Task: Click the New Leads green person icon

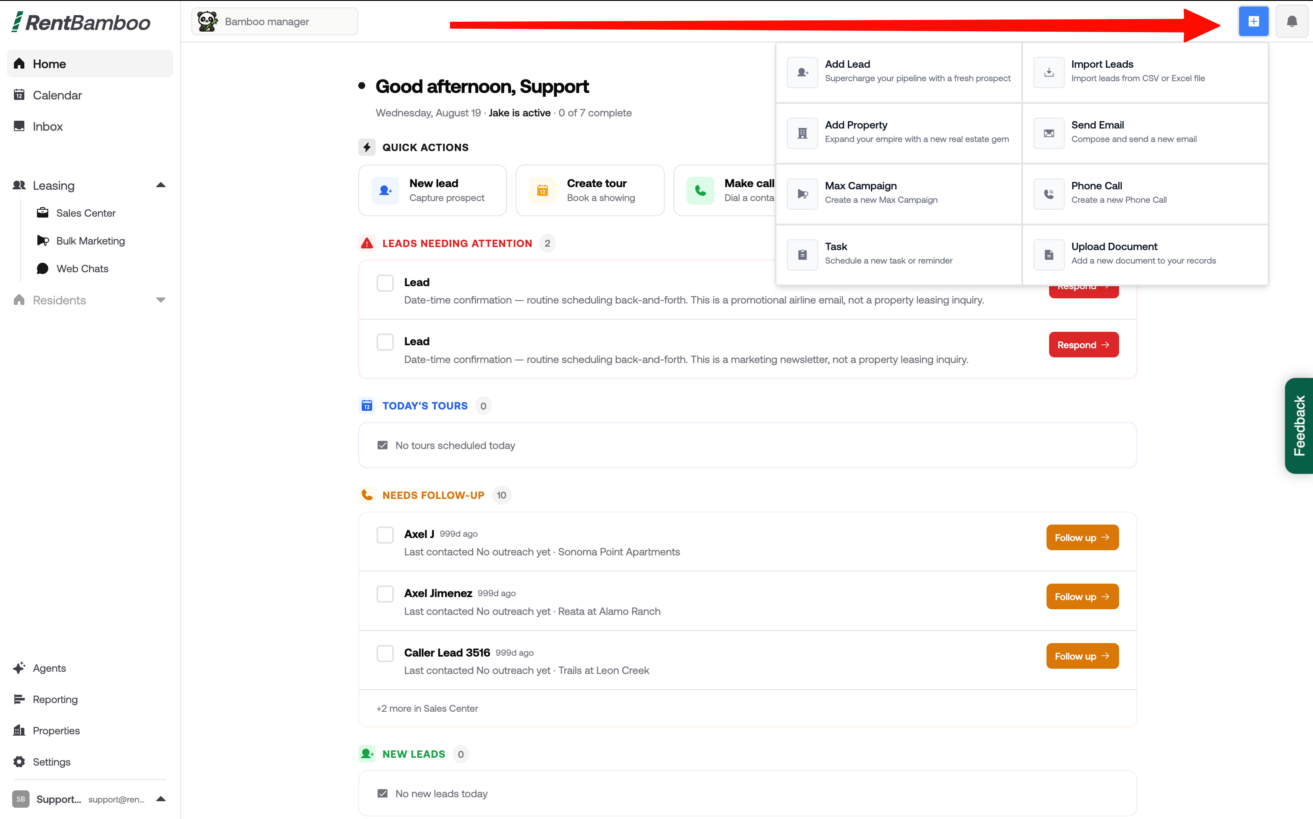Action: [367, 754]
